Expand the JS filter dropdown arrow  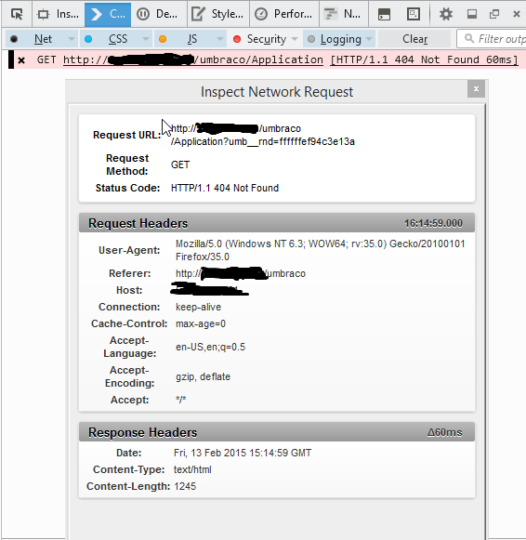220,39
